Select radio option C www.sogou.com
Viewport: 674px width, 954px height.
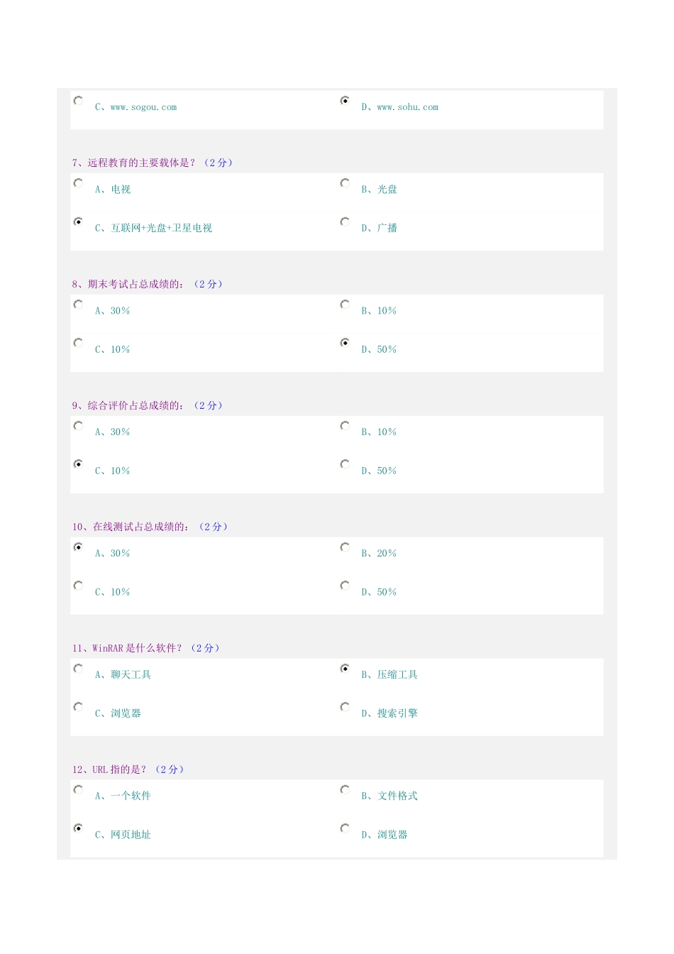click(78, 101)
